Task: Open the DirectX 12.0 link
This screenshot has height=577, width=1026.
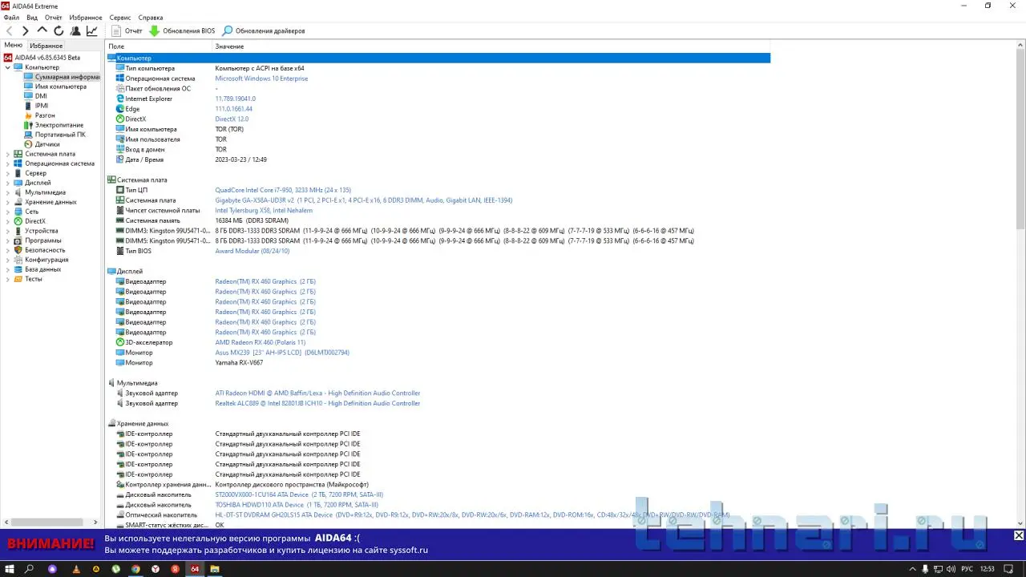Action: click(232, 119)
